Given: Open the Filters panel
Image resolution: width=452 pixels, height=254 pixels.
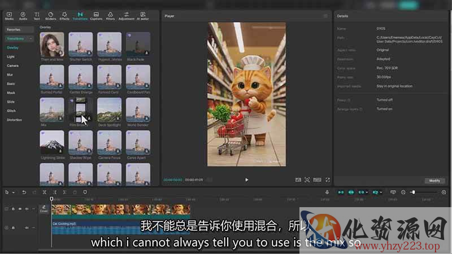Looking at the screenshot, I should click(x=110, y=16).
